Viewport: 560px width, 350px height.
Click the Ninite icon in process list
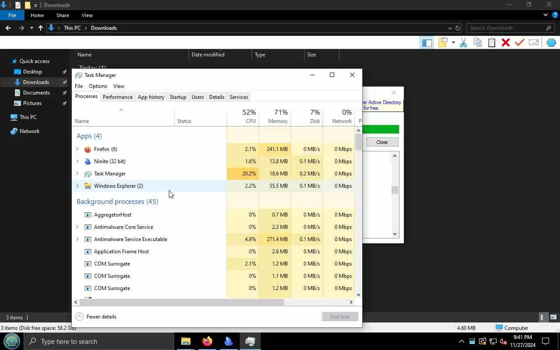click(x=87, y=161)
